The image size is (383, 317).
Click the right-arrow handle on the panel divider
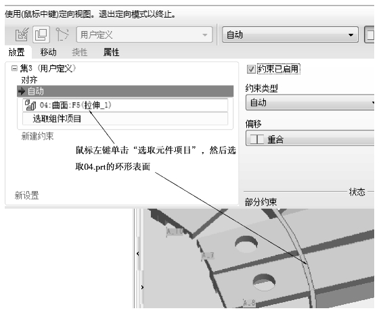pyautogui.click(x=142, y=287)
